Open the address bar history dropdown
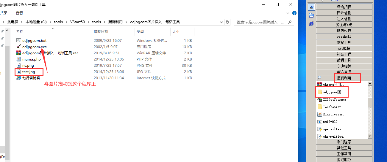Viewport: 387px width, 162px height. point(221,22)
